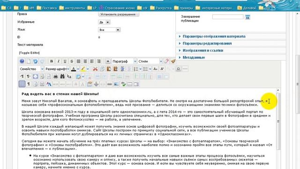Click the Cleanup code broom icon
Viewport: 300px width, 169px height.
click(173, 61)
